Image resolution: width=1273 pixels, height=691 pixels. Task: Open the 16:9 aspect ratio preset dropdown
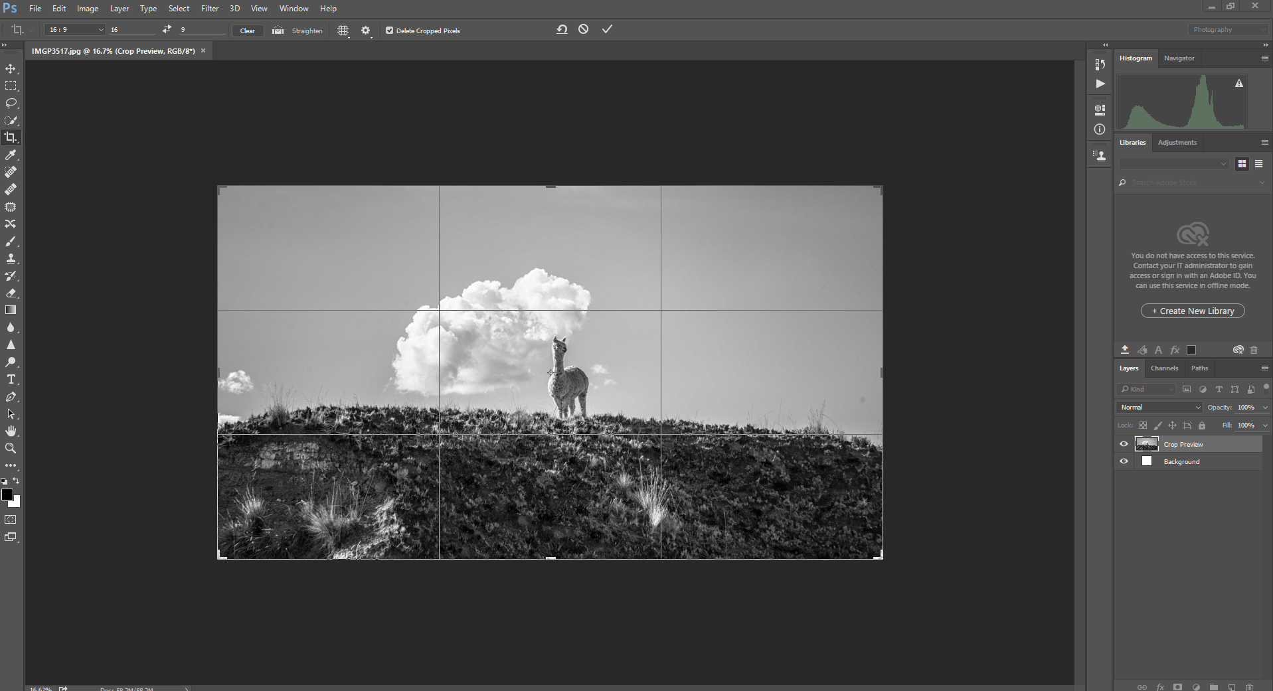(x=75, y=30)
